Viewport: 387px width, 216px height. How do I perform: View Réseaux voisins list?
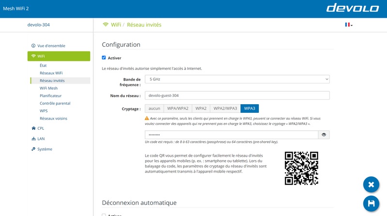click(x=53, y=119)
